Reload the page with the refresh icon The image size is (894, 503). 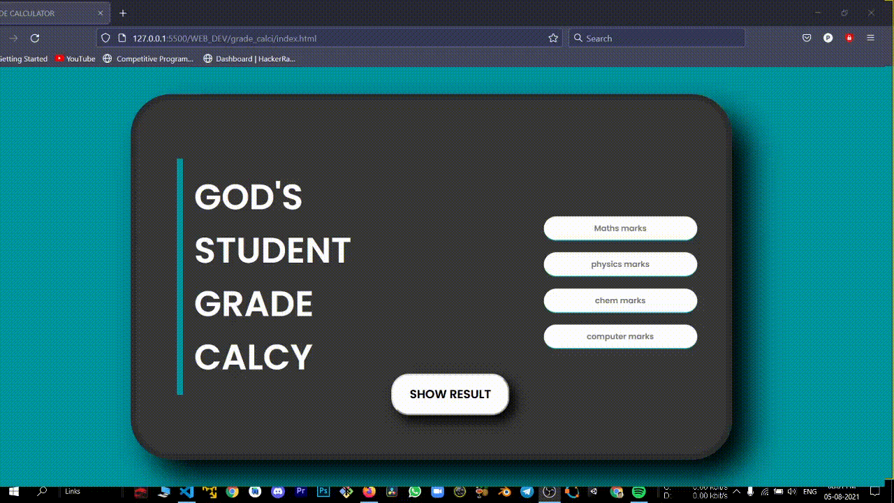(35, 38)
